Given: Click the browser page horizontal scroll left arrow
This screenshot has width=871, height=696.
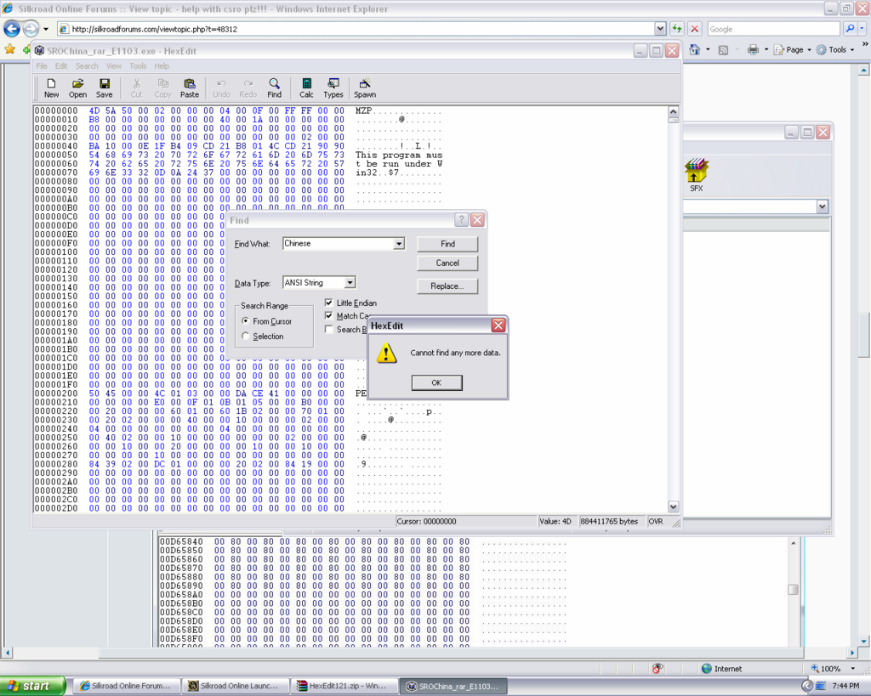Looking at the screenshot, I should coord(7,653).
